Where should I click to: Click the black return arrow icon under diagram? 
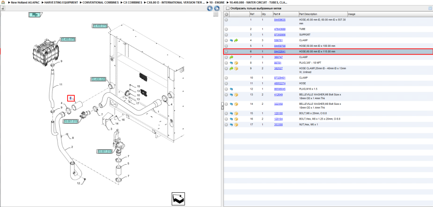pyautogui.click(x=178, y=199)
